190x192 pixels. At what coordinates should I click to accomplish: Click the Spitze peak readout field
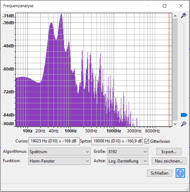(117, 141)
